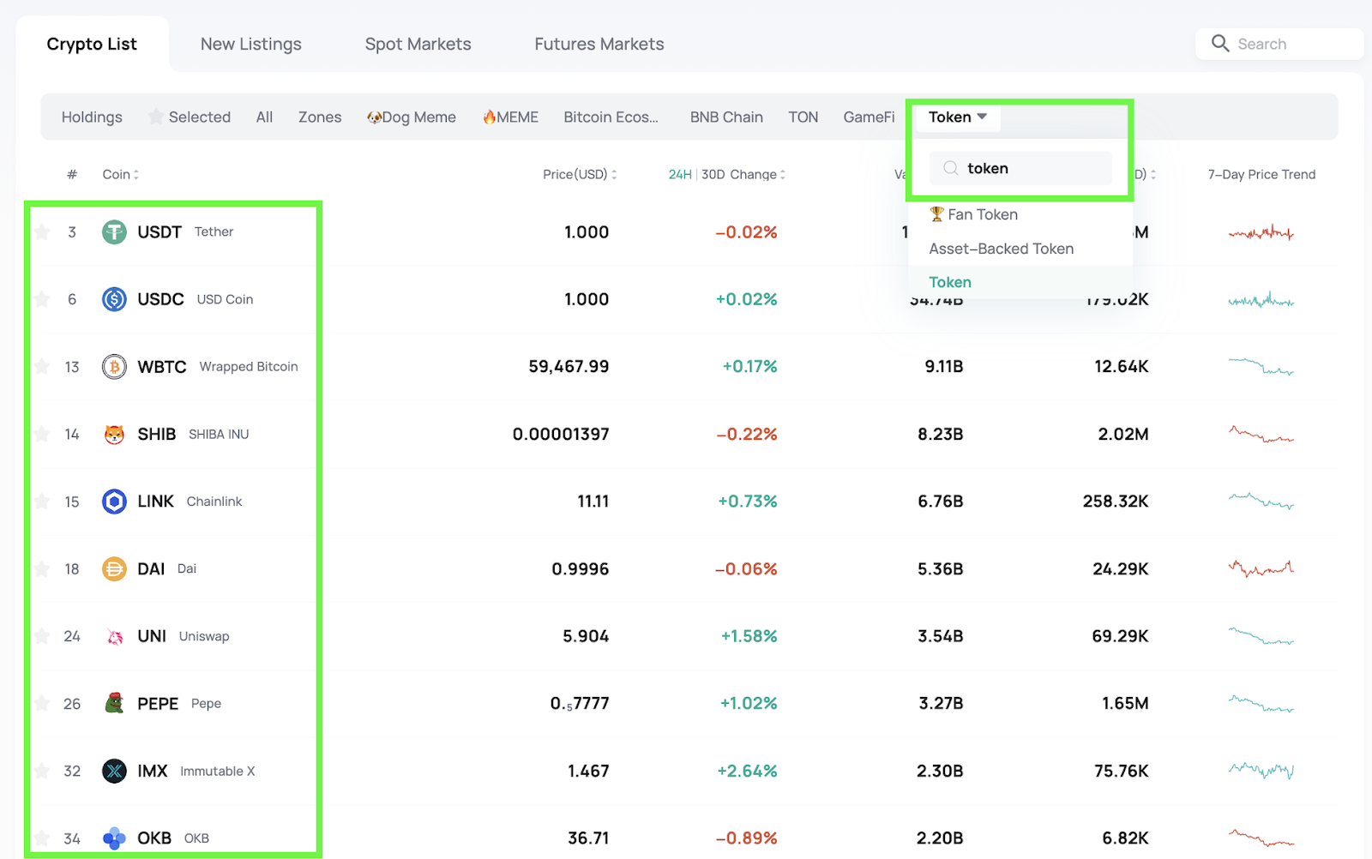
Task: Click the magnifier icon in top search
Action: (x=1220, y=44)
